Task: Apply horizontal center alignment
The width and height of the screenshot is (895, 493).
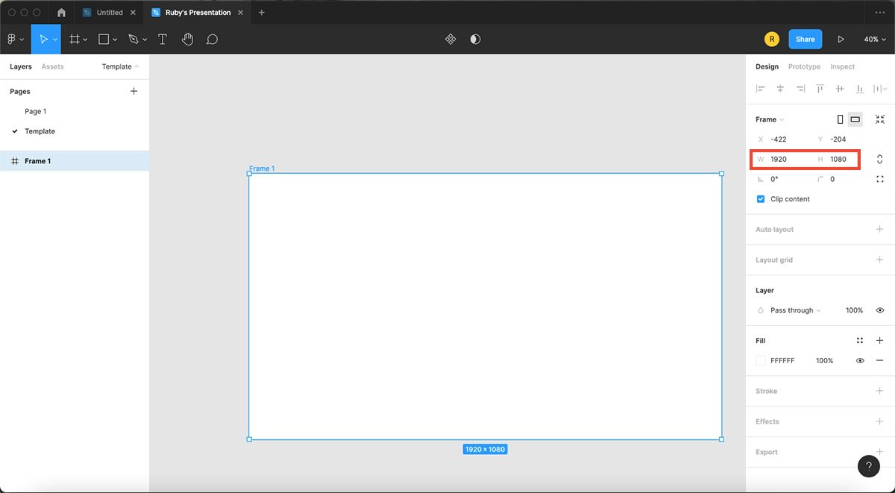Action: click(780, 88)
